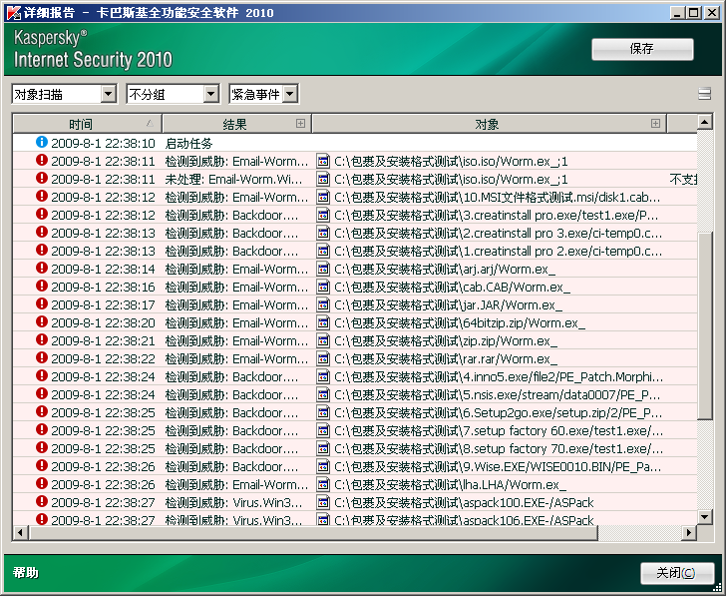Click file icon beside 4.inno5.exe path
The height and width of the screenshot is (596, 726).
pyautogui.click(x=323, y=376)
